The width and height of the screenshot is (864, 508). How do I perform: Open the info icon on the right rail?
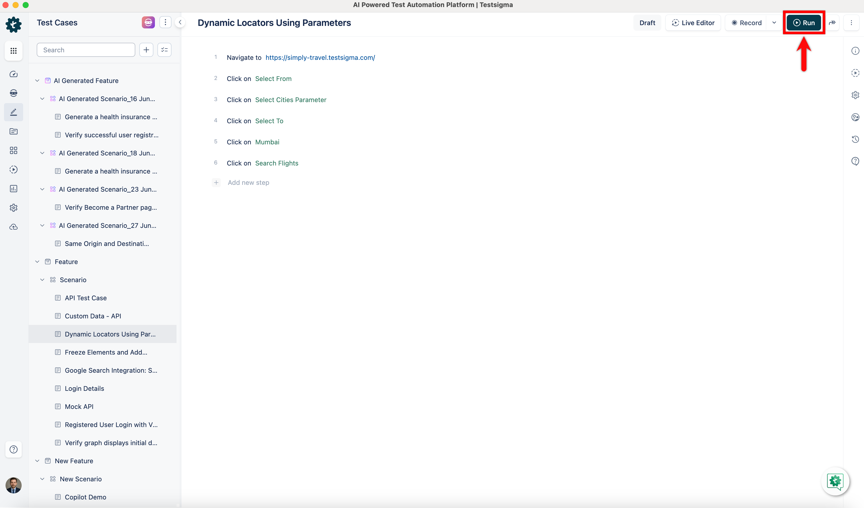point(855,51)
